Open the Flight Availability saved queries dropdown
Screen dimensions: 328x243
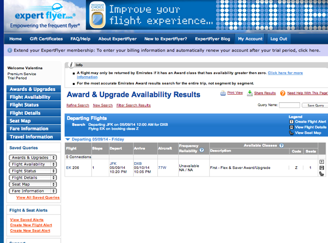33,164
